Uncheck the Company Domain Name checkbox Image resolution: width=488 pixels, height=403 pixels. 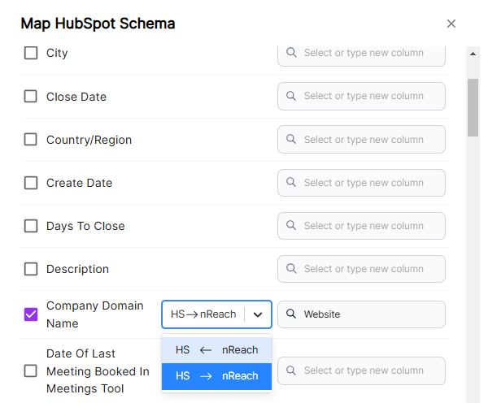31,314
